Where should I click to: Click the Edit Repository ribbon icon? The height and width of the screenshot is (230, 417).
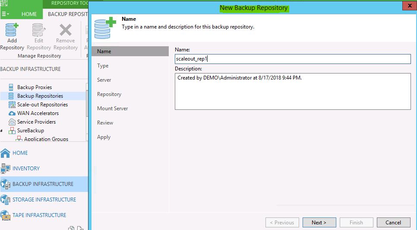[39, 30]
